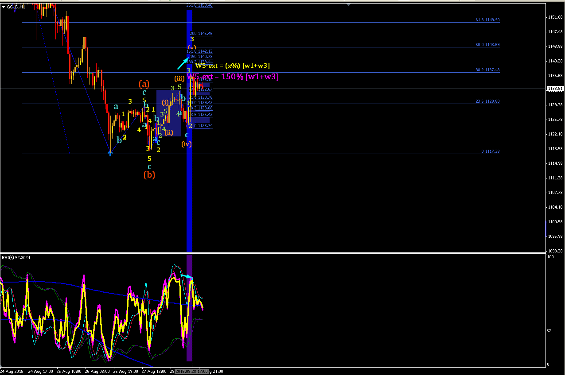The width and height of the screenshot is (565, 376).
Task: Select the orange (ii) wave label
Action: [168, 132]
